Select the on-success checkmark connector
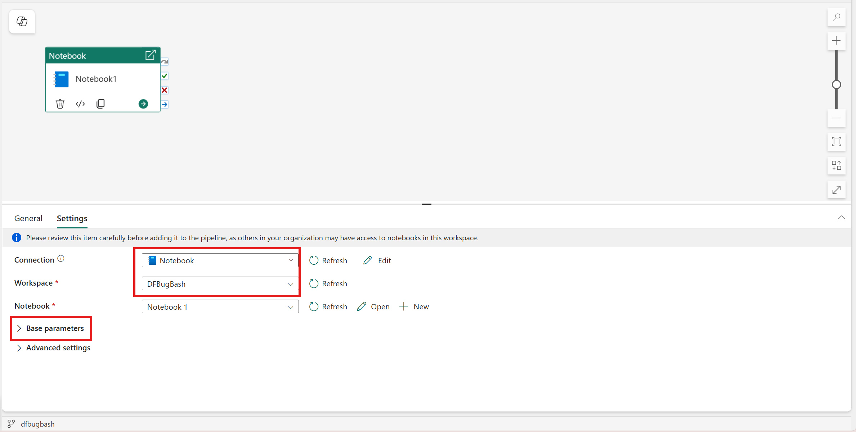Screen dimensions: 856x432 tap(165, 76)
